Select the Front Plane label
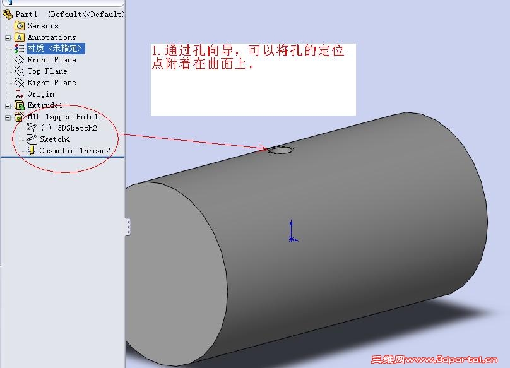Image resolution: width=510 pixels, height=368 pixels. (x=52, y=60)
